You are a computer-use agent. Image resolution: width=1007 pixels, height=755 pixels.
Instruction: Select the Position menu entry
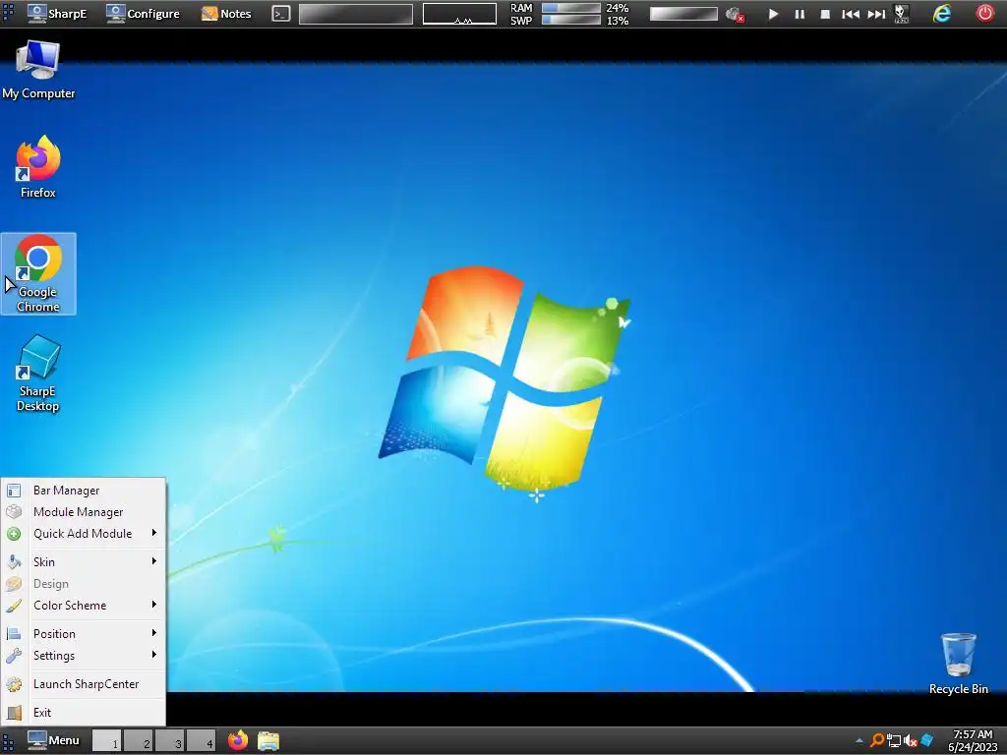click(83, 634)
